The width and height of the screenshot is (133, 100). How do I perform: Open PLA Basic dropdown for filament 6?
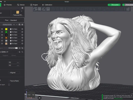[14, 35]
